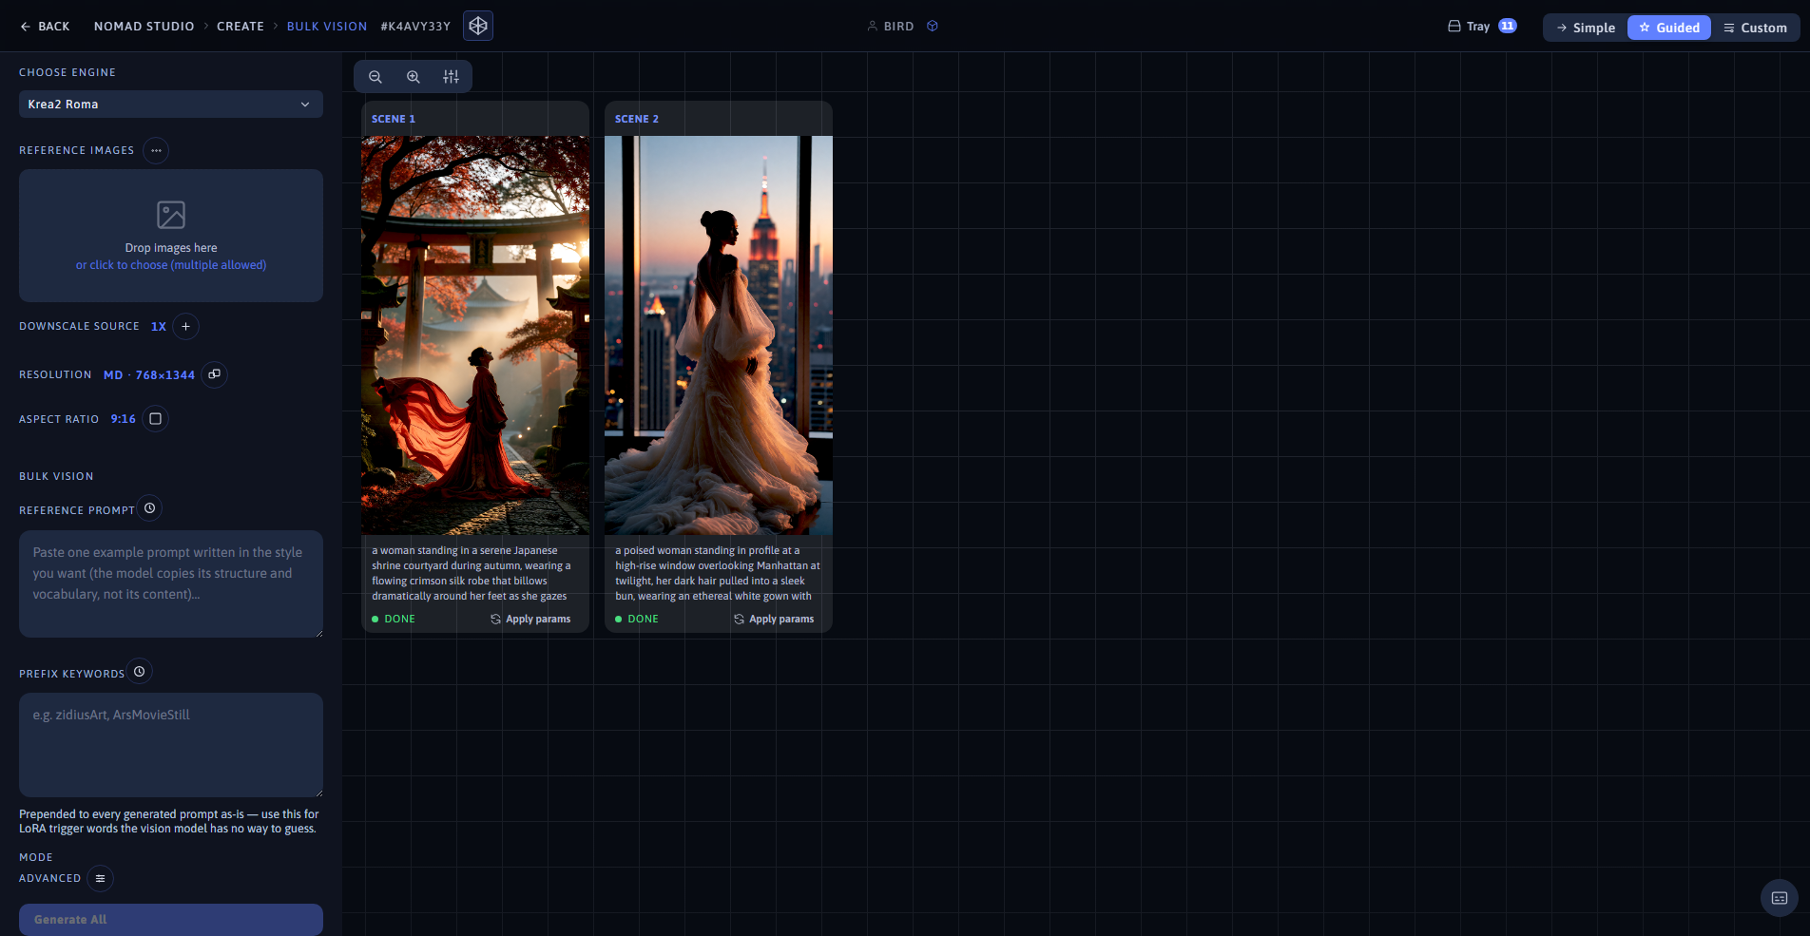Screen dimensions: 1810x936
Task: Open the Krea2 Roma engine dropdown
Action: [171, 105]
